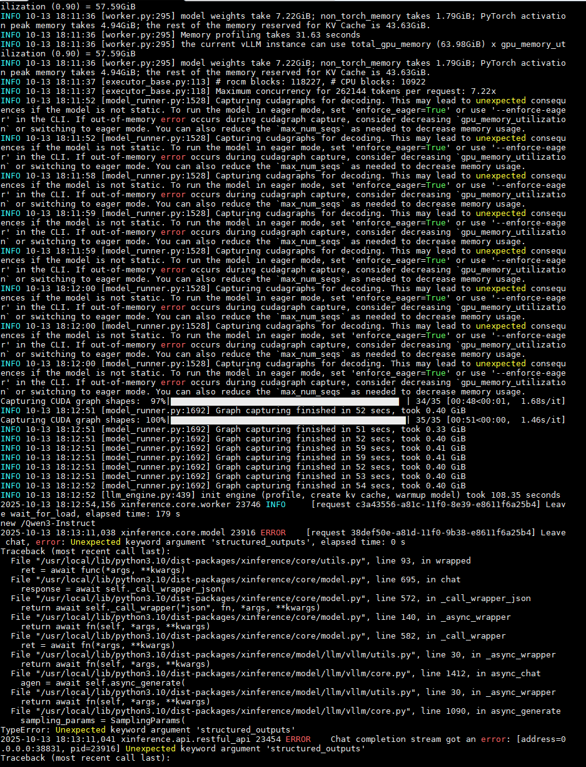Click "finished in 53 secs, took 0.40 GiB"
Screen dimensions: 586x767
coord(381,476)
